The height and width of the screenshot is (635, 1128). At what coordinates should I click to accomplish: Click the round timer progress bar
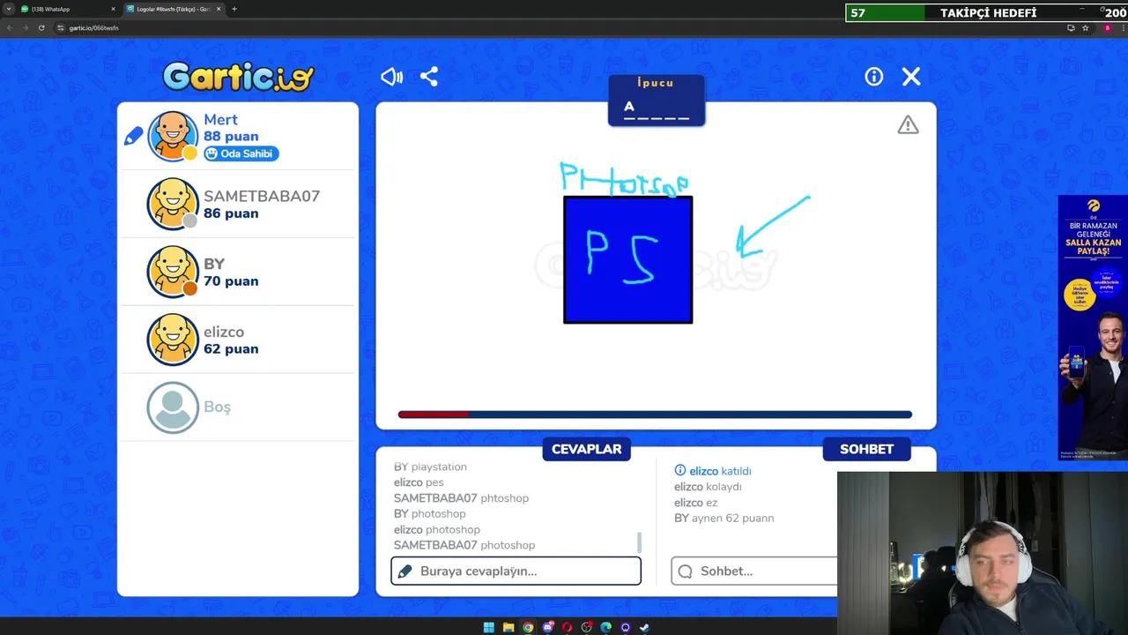click(x=655, y=414)
